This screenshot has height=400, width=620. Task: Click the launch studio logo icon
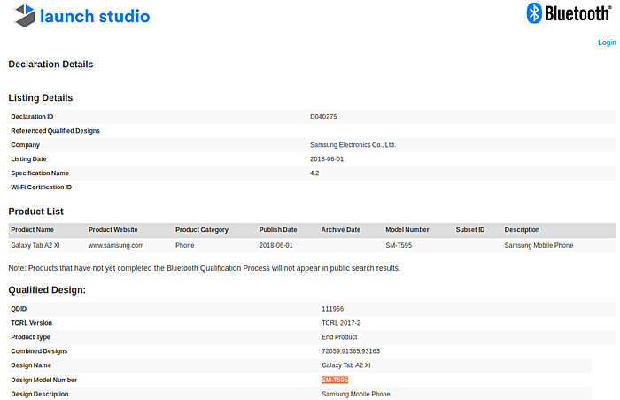pos(24,14)
